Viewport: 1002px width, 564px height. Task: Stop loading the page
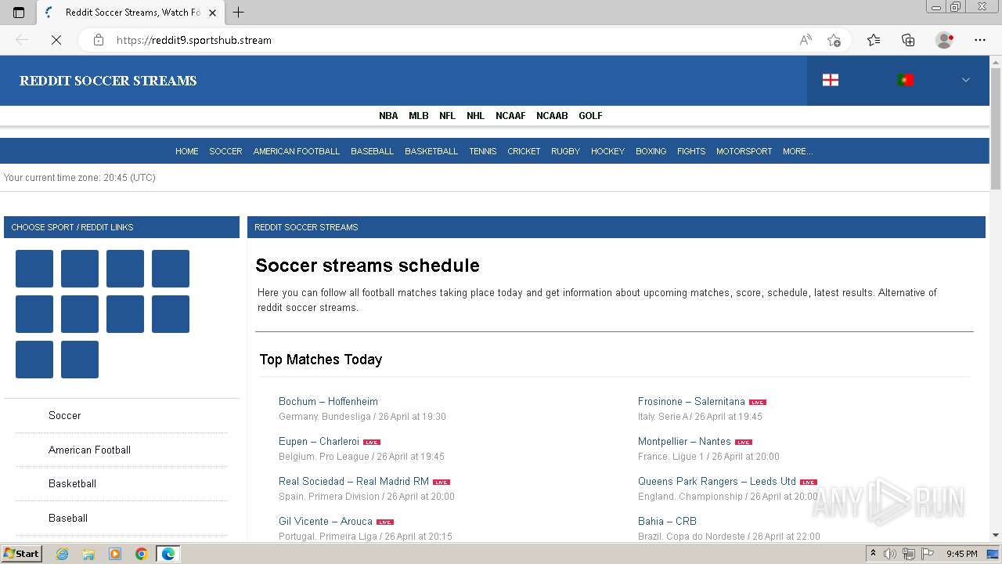[56, 40]
